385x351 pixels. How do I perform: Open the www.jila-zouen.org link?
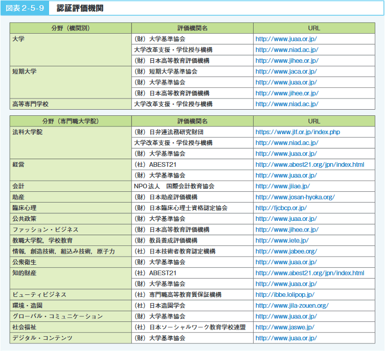pos(292,306)
